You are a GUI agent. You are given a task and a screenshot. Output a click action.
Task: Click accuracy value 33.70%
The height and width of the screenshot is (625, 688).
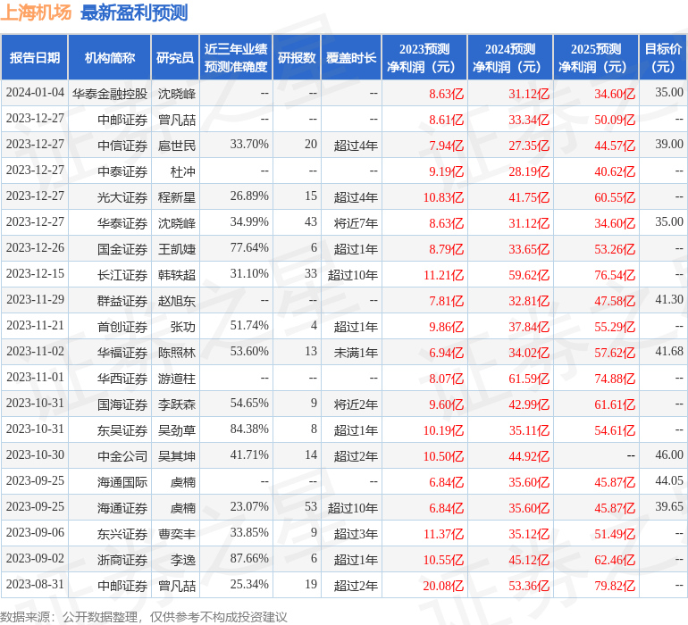point(249,145)
